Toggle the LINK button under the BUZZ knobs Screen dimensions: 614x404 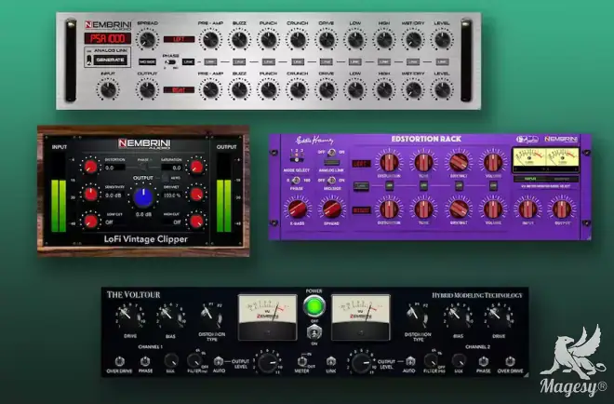[239, 62]
